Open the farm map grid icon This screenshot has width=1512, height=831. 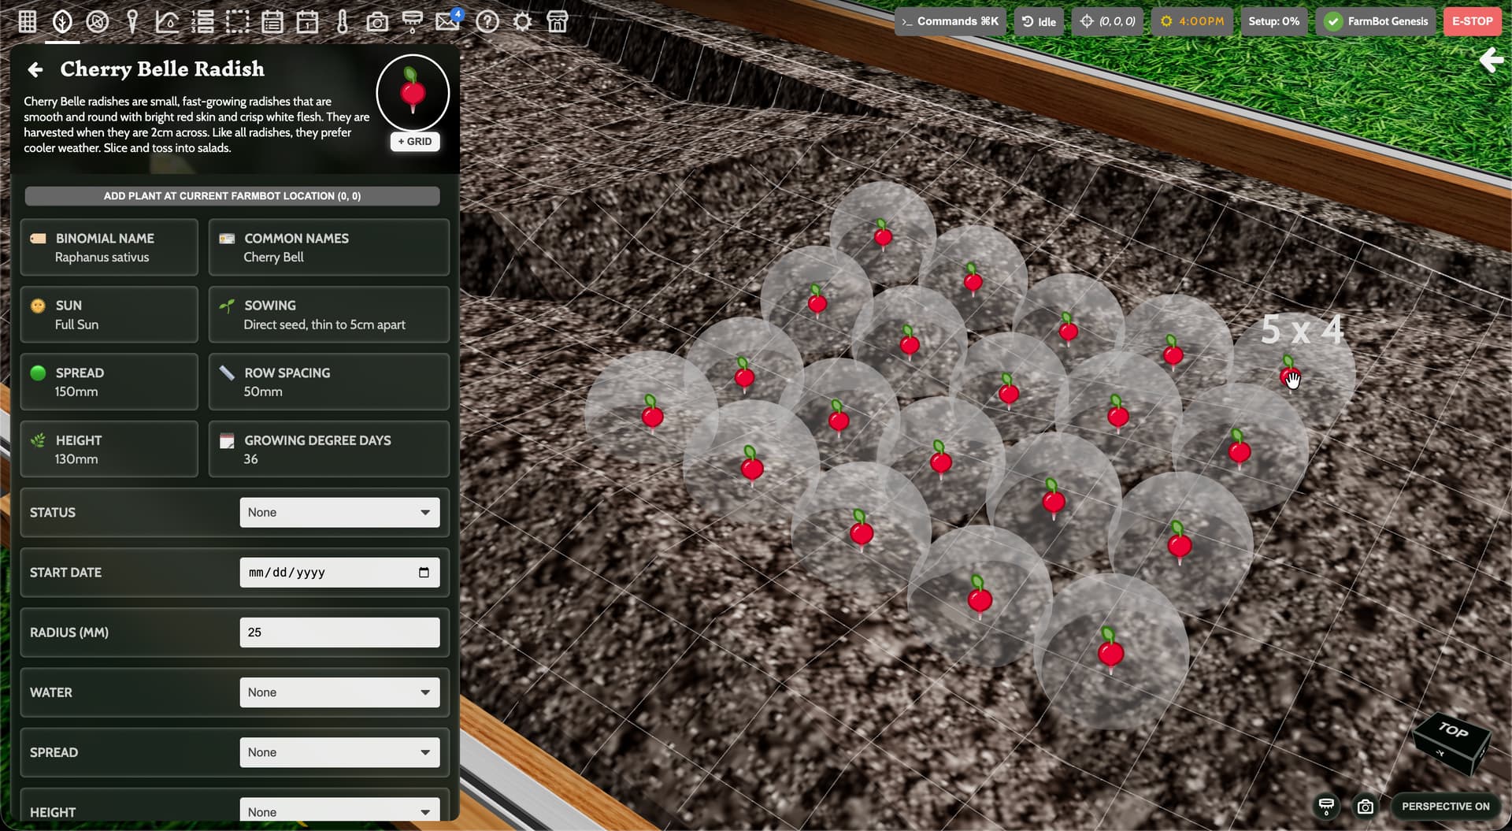point(28,21)
